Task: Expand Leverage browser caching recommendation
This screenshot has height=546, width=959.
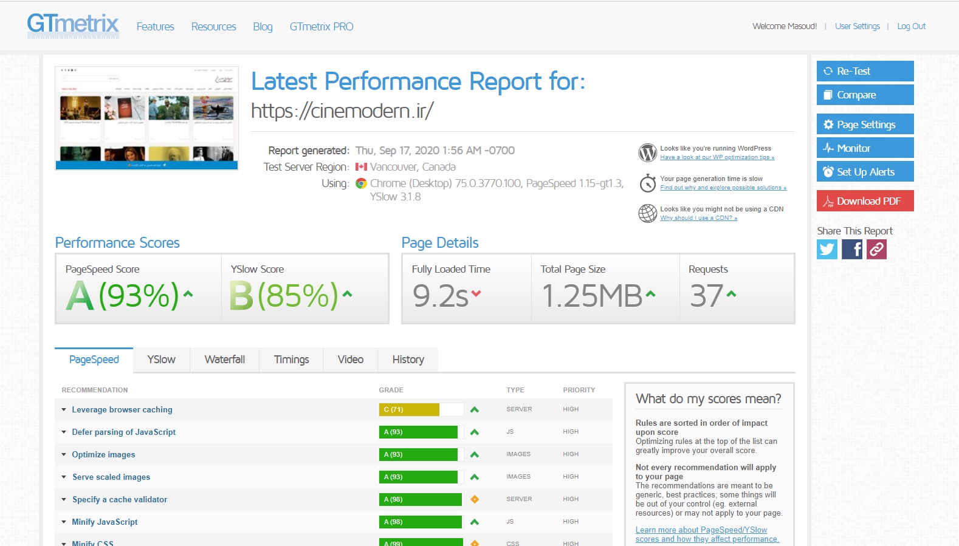Action: (64, 410)
